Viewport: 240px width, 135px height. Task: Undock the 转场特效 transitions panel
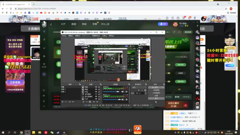pyautogui.click(x=146, y=84)
